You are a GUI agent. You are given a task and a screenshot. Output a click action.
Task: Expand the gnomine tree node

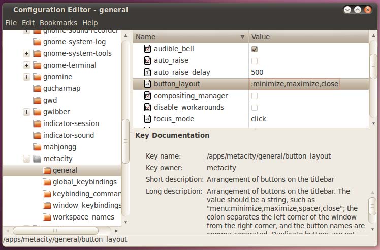click(26, 77)
